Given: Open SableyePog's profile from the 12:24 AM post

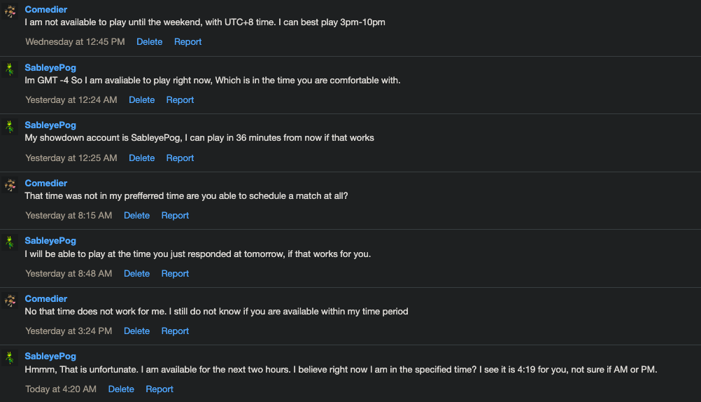Looking at the screenshot, I should (x=50, y=68).
